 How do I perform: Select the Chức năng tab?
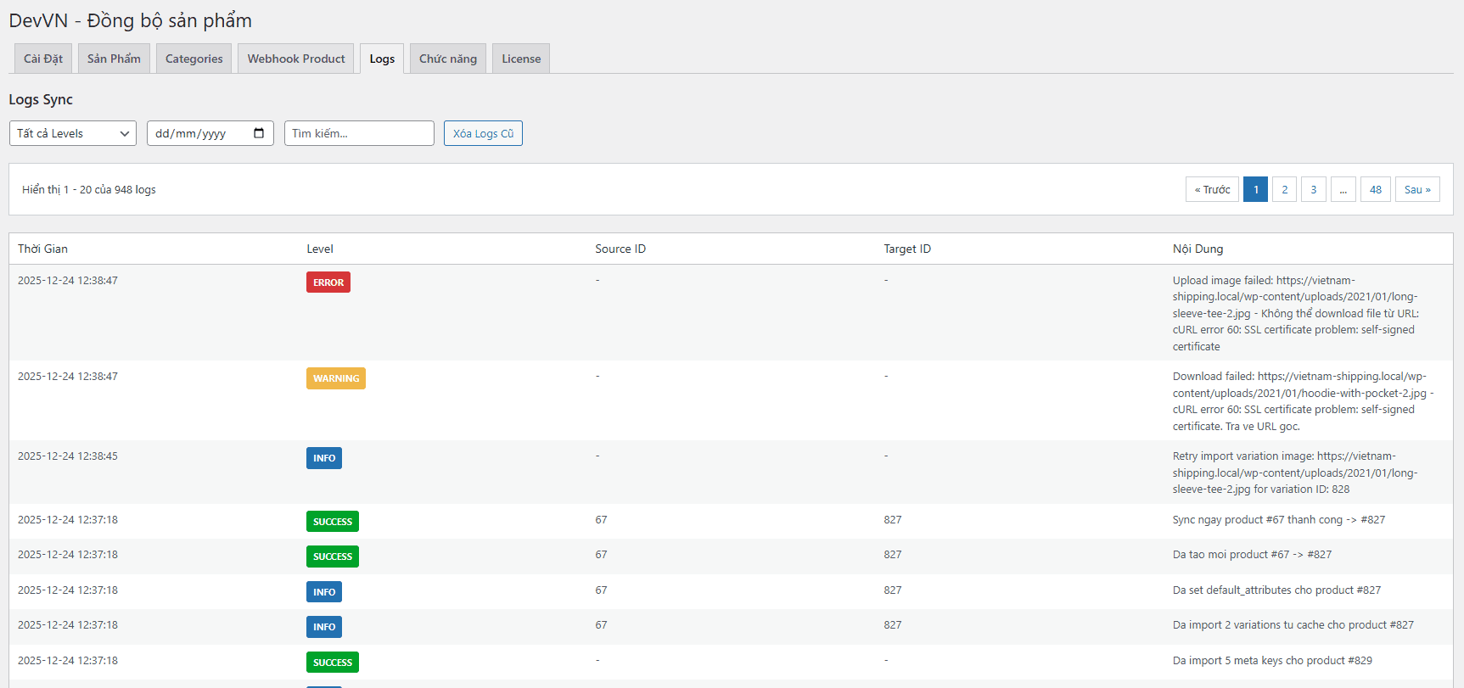point(448,59)
